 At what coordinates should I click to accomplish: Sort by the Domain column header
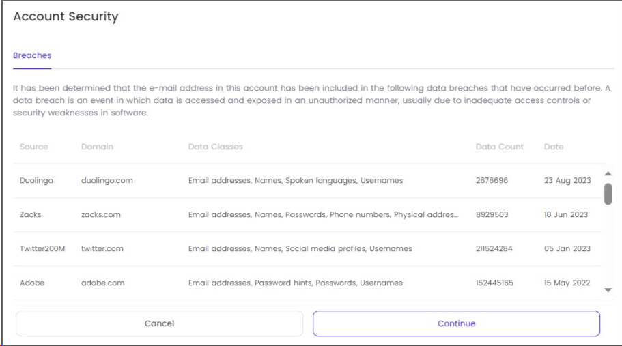[x=97, y=147]
